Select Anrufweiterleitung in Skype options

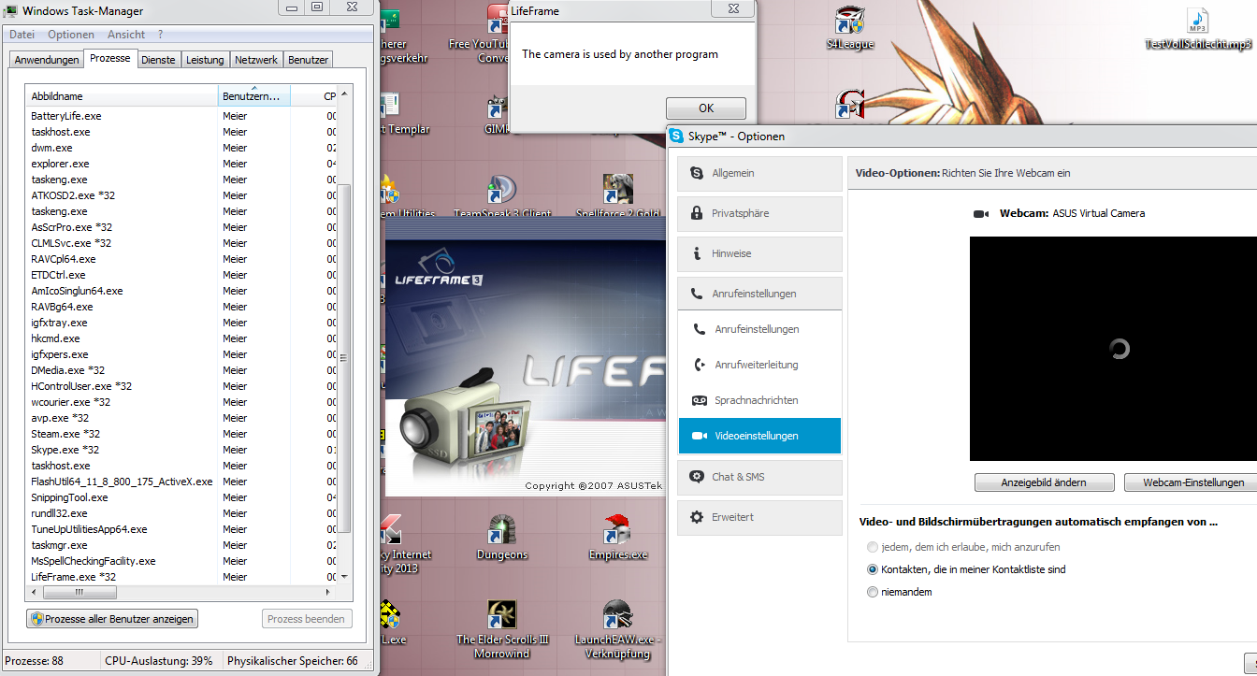pyautogui.click(x=759, y=365)
